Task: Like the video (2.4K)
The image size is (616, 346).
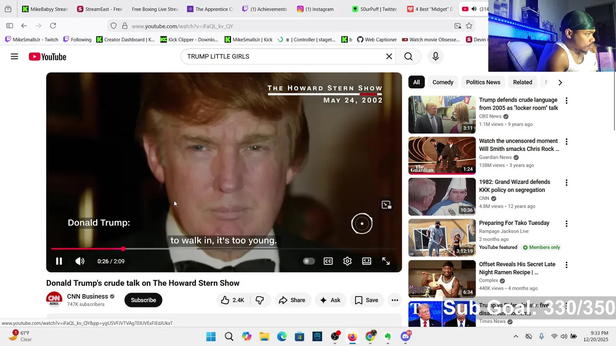Action: tap(233, 300)
